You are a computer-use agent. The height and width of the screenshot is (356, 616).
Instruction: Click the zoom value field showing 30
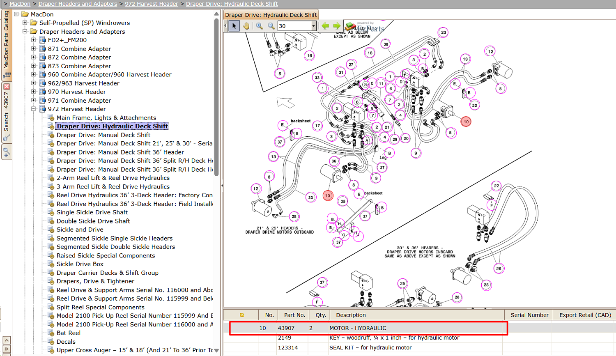click(x=294, y=26)
